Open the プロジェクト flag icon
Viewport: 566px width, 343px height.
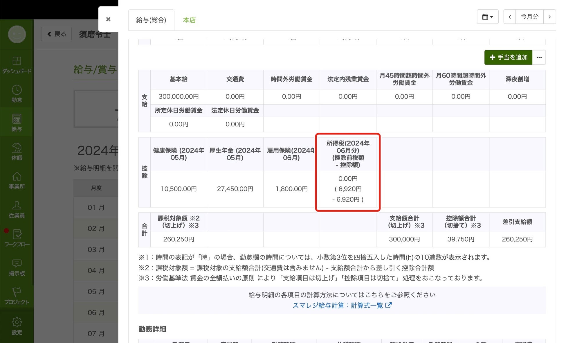click(17, 292)
